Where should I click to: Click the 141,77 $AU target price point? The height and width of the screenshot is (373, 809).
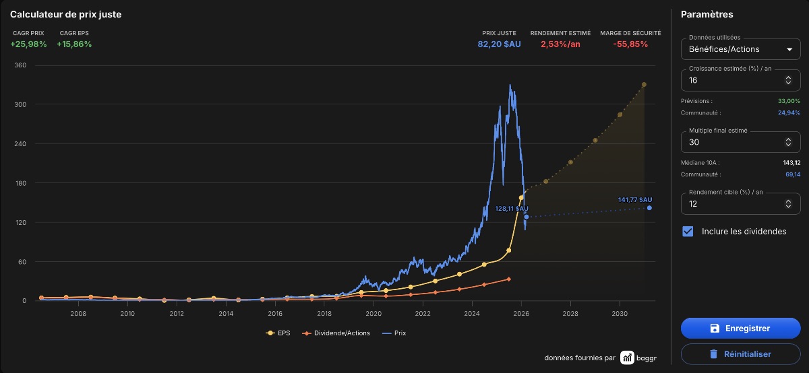pos(649,208)
